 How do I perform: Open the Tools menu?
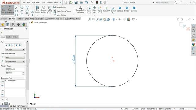(43, 2)
